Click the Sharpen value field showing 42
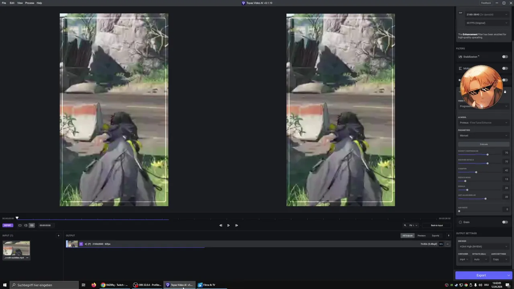Screen dimensions: 514x289 [506, 171]
